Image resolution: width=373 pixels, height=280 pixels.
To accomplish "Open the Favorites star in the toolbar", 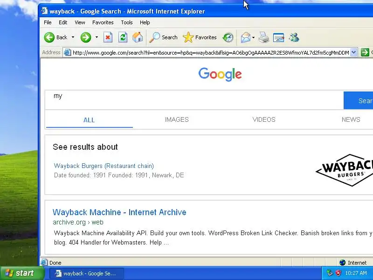I will 200,37.
